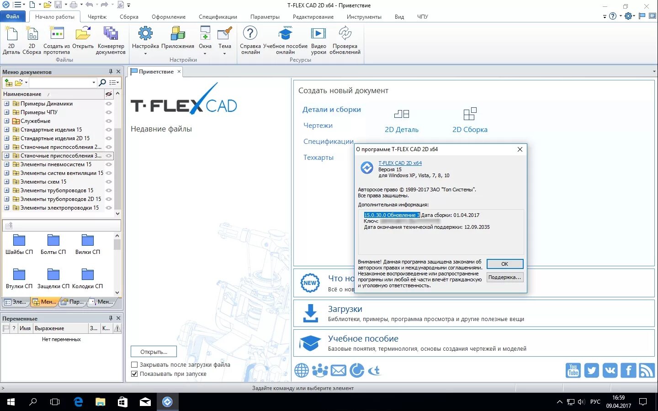Open the Окна windows menu
Image resolution: width=658 pixels, height=411 pixels.
pyautogui.click(x=205, y=41)
